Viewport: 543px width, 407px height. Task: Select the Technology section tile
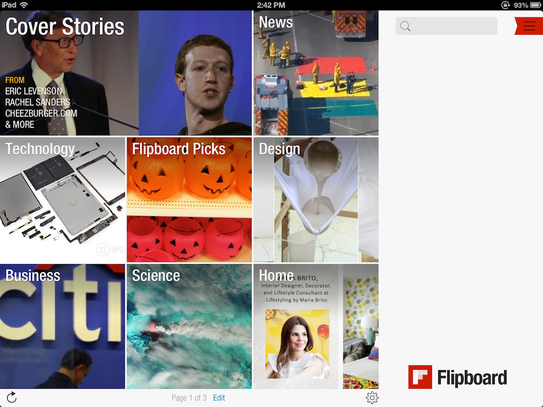(62, 200)
